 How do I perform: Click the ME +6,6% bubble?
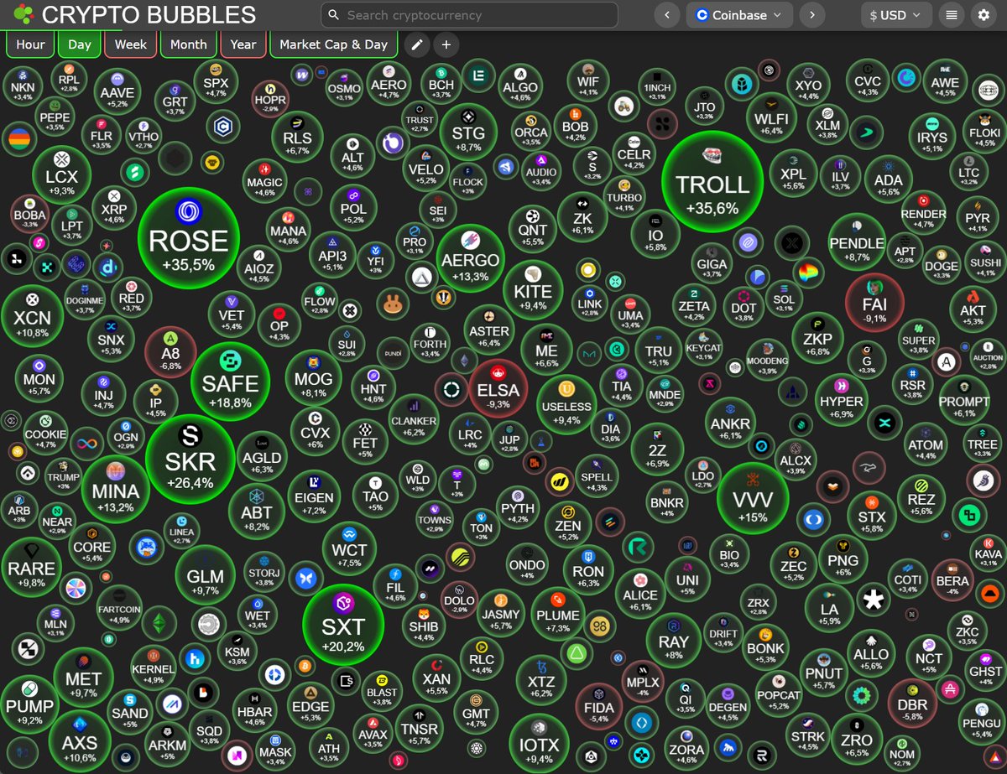tap(546, 349)
